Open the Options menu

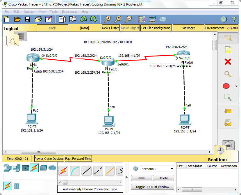29,12
